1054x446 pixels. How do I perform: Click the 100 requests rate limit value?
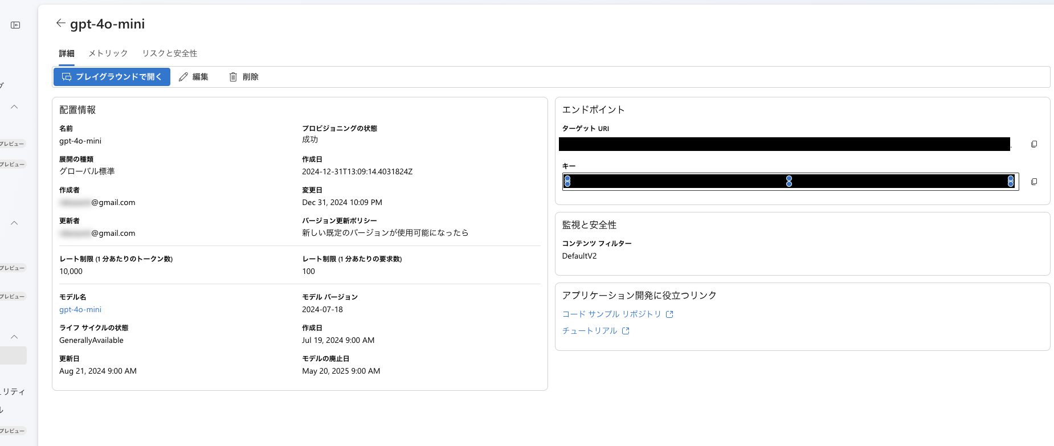pos(308,272)
